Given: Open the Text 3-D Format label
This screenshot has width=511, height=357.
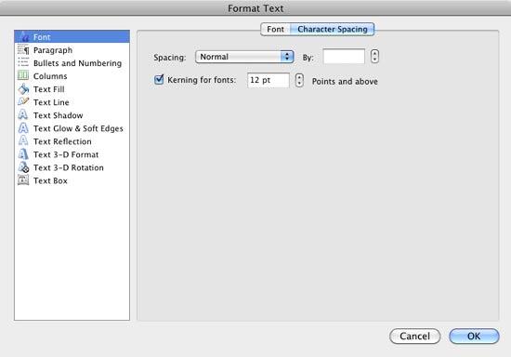Looking at the screenshot, I should click(x=66, y=154).
